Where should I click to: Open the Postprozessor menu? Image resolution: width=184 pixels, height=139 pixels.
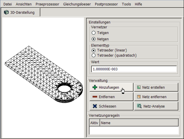[106, 4]
